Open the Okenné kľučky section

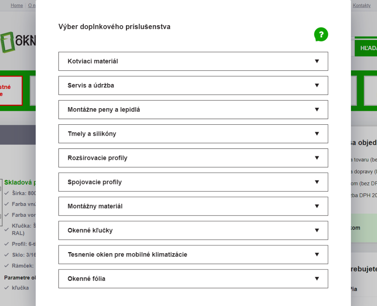tap(193, 230)
